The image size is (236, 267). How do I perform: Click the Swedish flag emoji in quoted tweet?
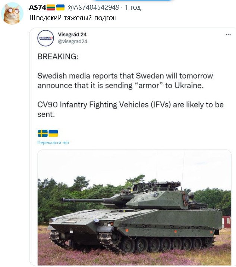point(43,133)
